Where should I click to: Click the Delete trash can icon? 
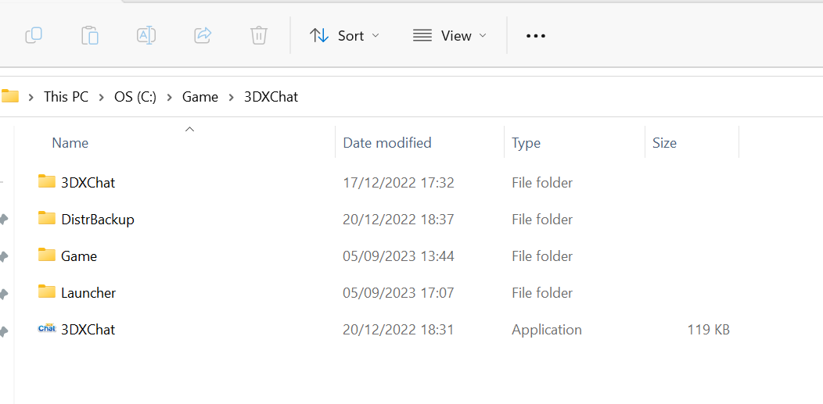pyautogui.click(x=259, y=36)
